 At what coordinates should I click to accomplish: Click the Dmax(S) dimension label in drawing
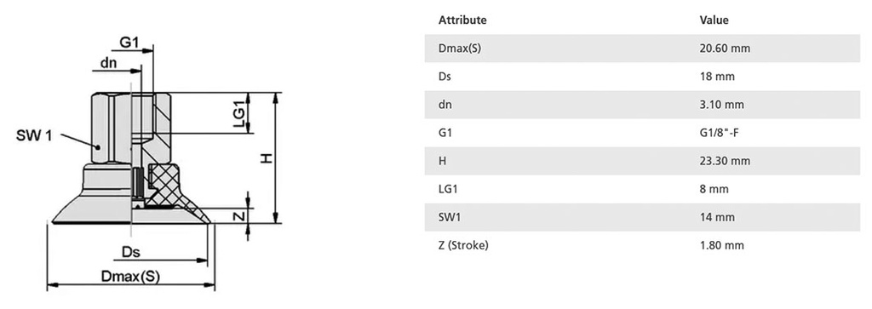130,276
